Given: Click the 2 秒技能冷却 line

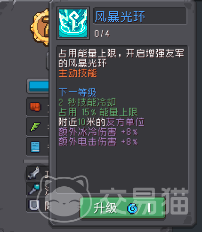Looking at the screenshot, I should [87, 102].
